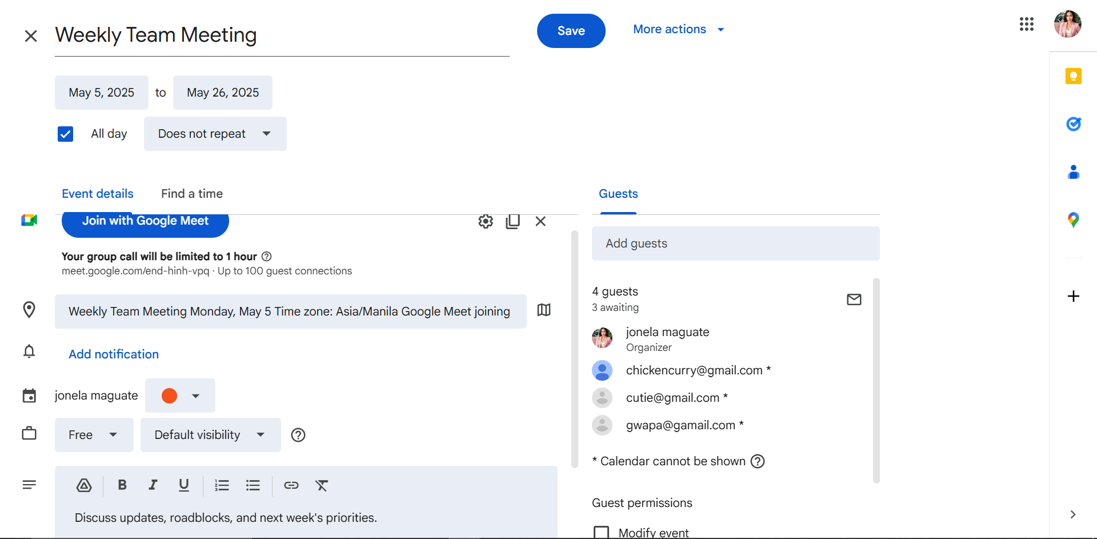Insert a bulleted list in description

(253, 485)
